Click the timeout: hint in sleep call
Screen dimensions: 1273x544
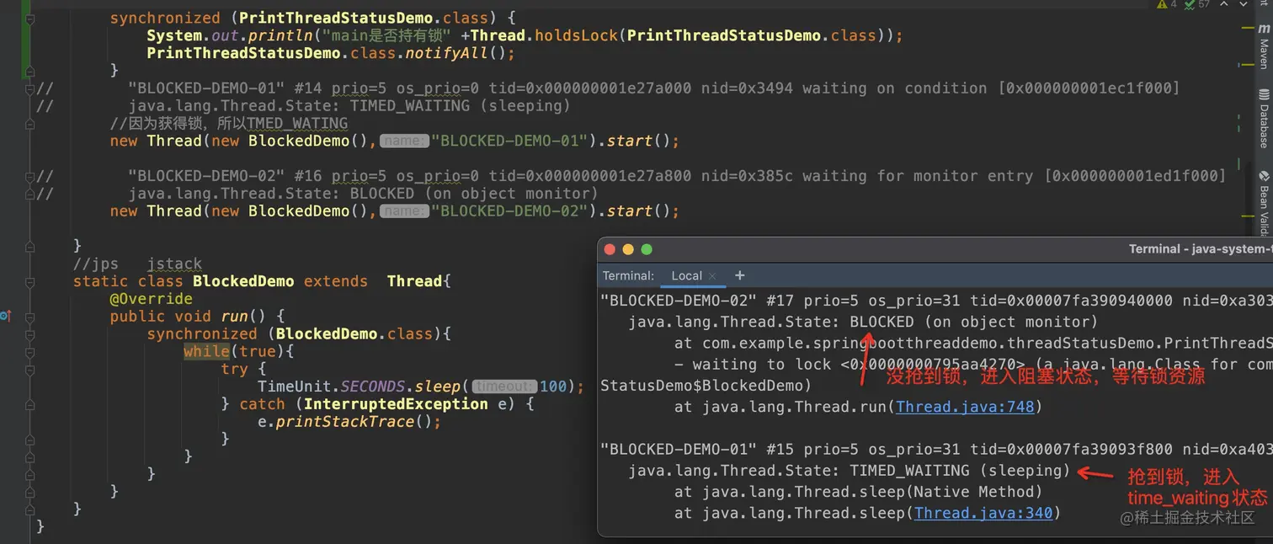point(503,387)
